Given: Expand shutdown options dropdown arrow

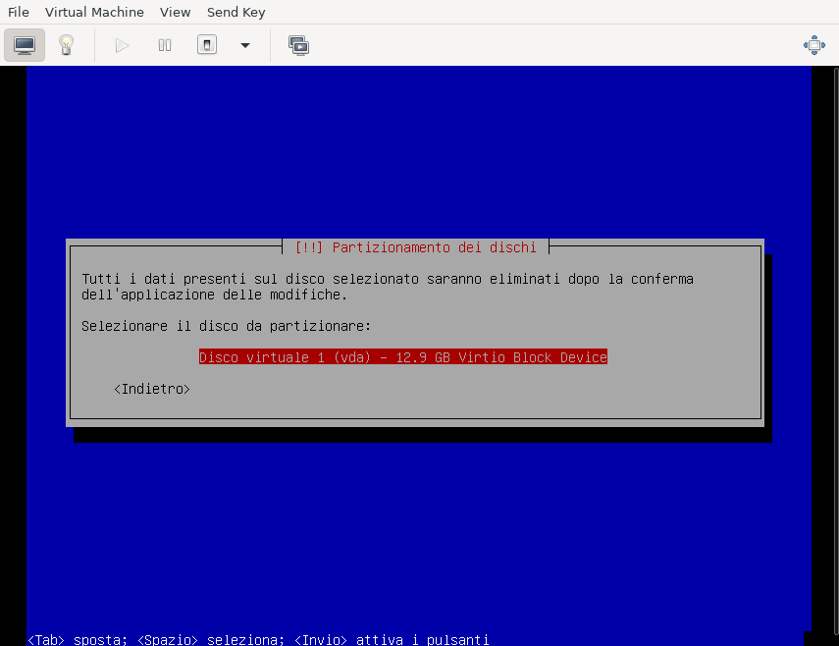Looking at the screenshot, I should (x=245, y=45).
